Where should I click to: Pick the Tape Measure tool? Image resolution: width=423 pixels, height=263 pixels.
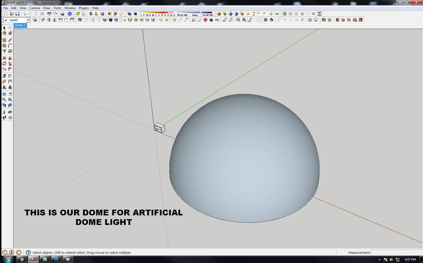[x=4, y=76]
